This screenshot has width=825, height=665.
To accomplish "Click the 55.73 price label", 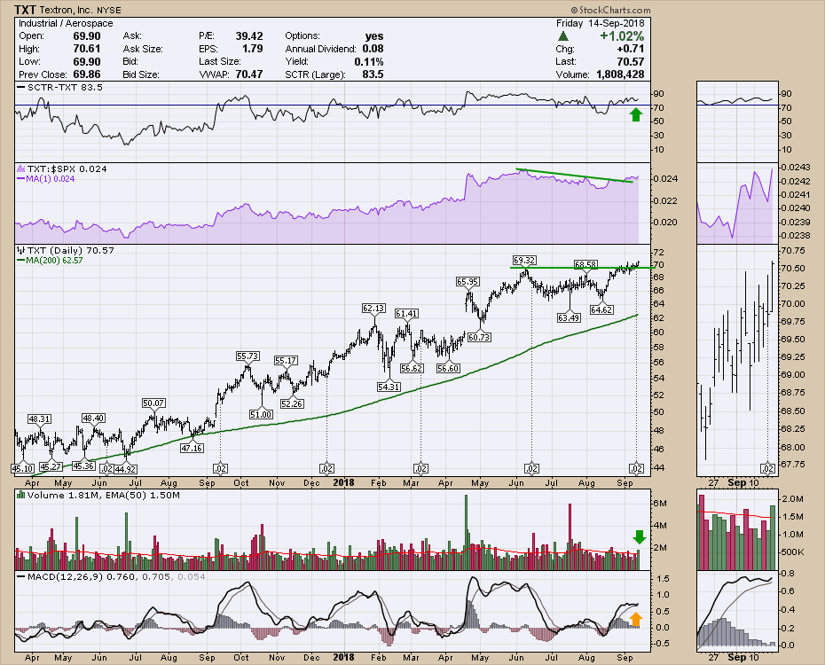I will [247, 356].
